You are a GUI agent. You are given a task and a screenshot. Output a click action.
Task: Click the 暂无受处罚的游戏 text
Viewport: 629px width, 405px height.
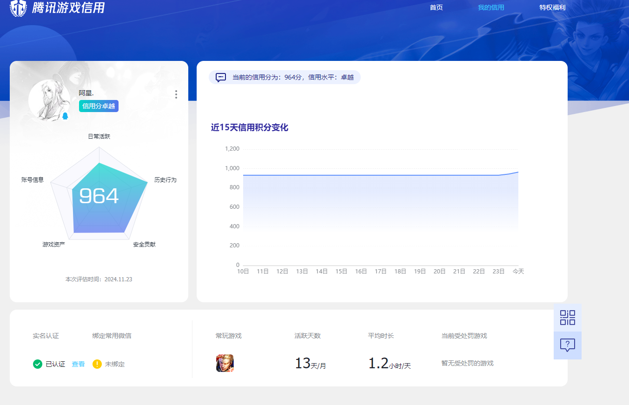tap(467, 363)
